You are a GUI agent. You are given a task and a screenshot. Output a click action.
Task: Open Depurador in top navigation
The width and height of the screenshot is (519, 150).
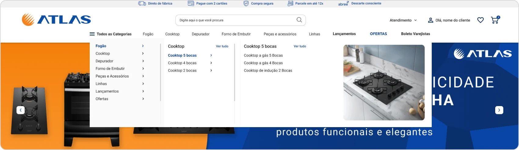pos(201,34)
